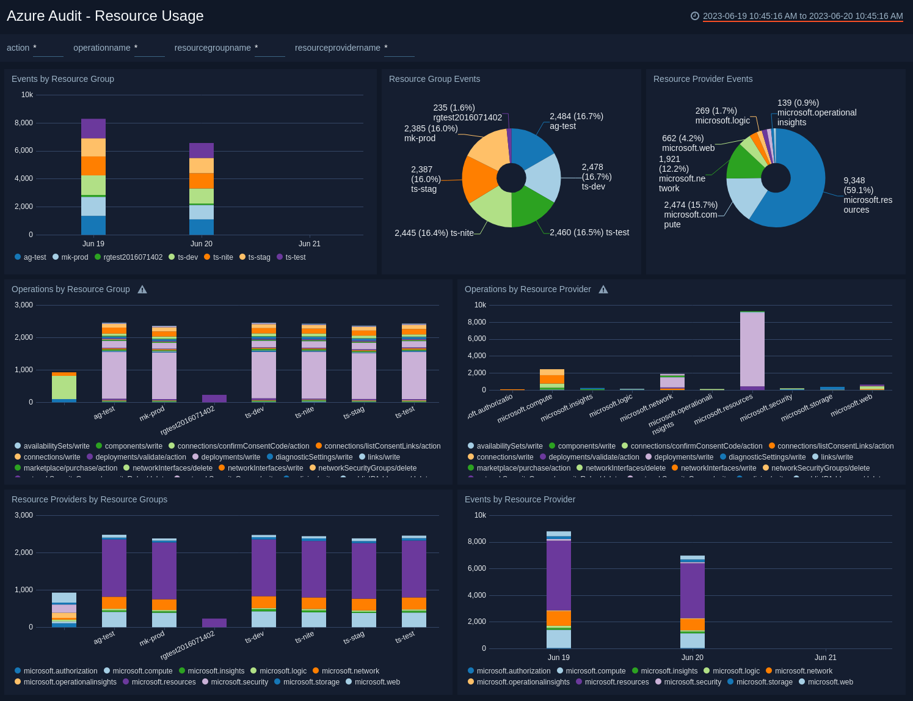Click the Resource Group Events panel title
The height and width of the screenshot is (701, 913).
(434, 79)
